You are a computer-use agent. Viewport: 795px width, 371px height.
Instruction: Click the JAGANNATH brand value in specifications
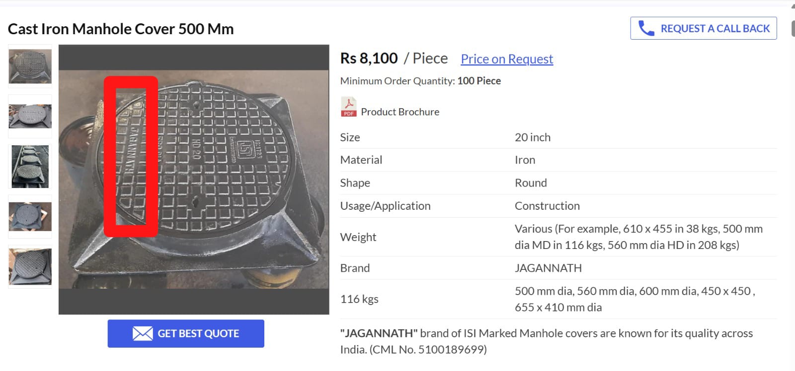[548, 268]
